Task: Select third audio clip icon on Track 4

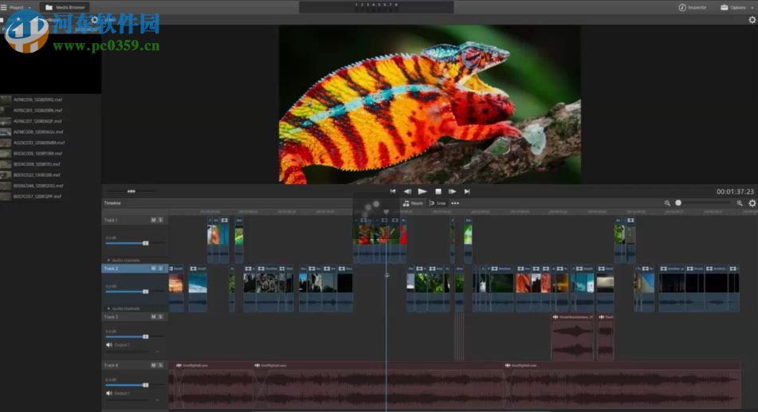Action: [x=508, y=366]
